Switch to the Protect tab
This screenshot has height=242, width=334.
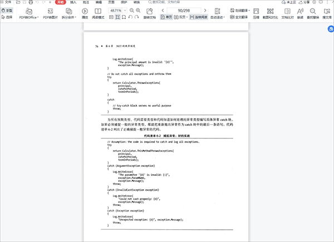click(124, 2)
